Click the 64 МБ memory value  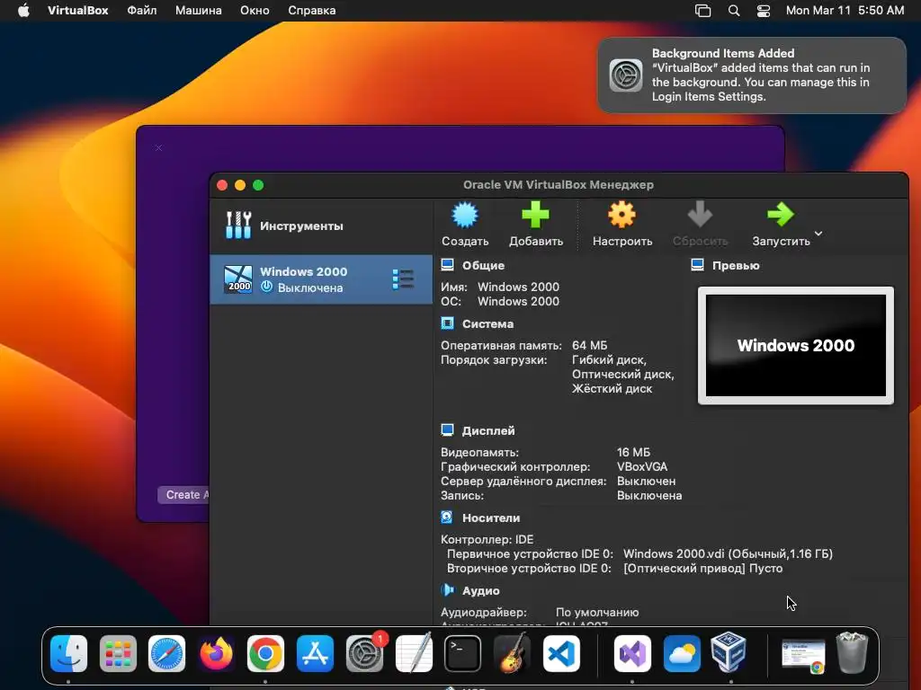coord(589,346)
